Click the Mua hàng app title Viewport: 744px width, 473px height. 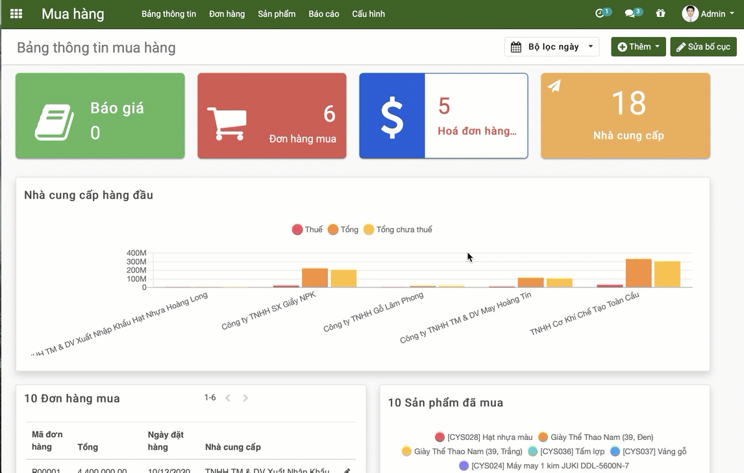click(73, 14)
